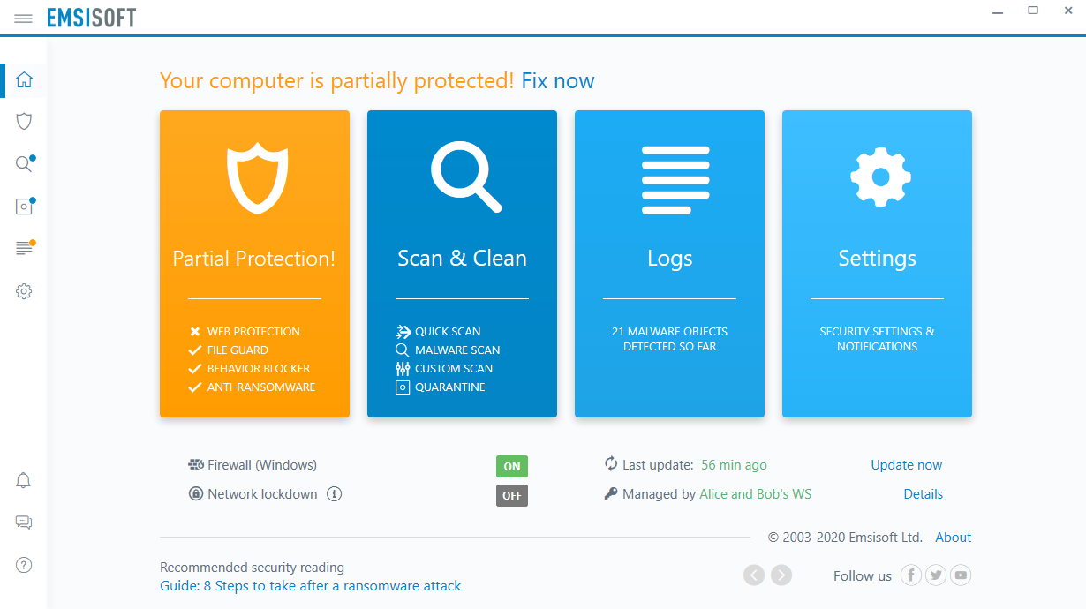Select the shield Protection icon in sidebar
1086x609 pixels.
pyautogui.click(x=24, y=121)
